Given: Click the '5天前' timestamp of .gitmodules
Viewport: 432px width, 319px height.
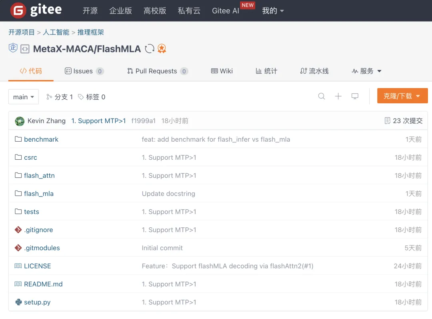Looking at the screenshot, I should 413,248.
